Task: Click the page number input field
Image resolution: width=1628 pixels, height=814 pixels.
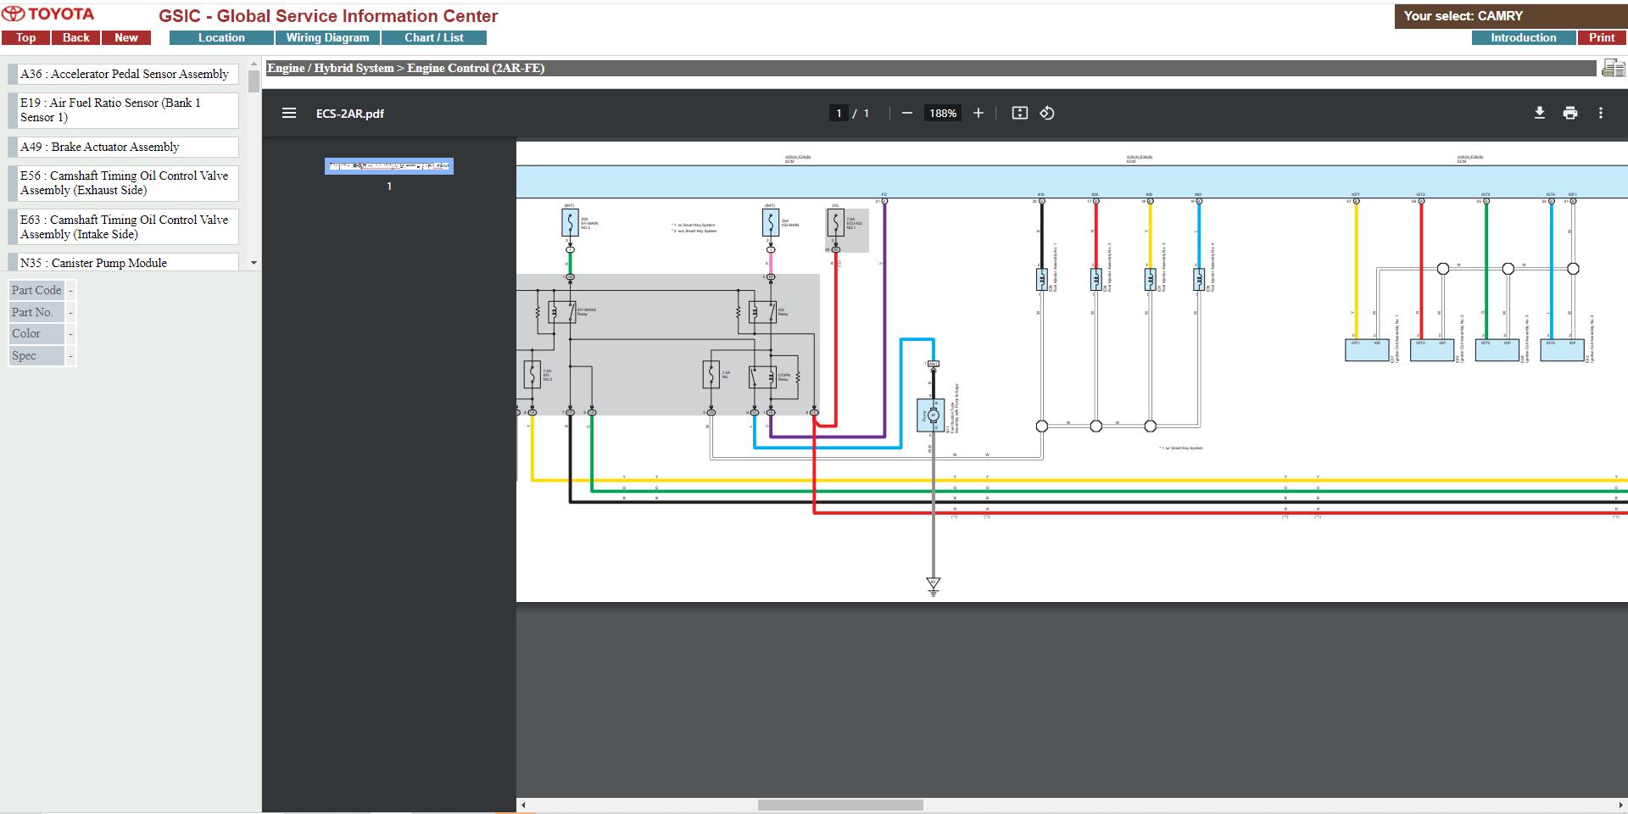Action: 839,113
